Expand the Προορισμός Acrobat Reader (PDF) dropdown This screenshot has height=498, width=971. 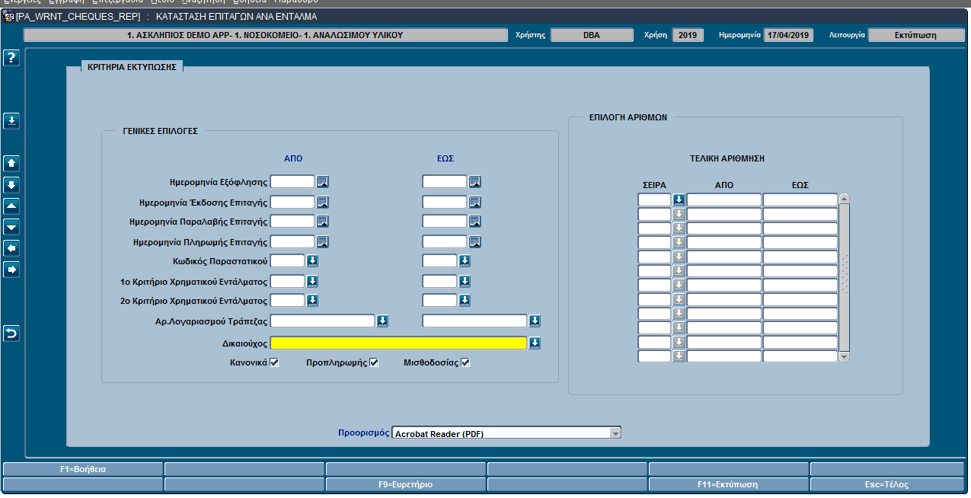(615, 433)
